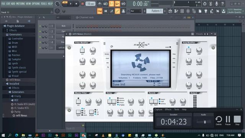Pause the screen recording
Screen dimensions: 245x138
point(228,120)
